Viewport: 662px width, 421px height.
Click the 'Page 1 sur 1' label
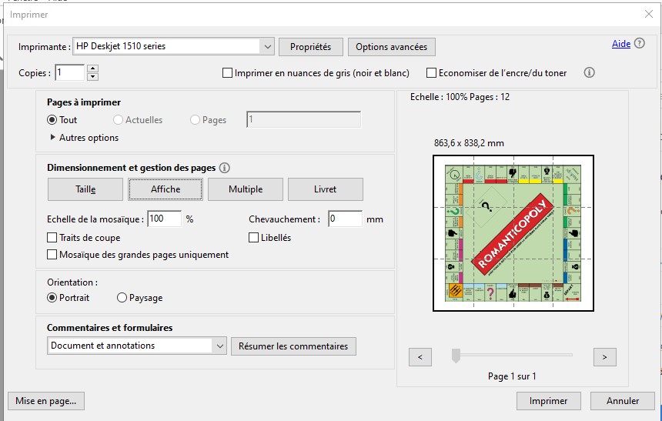[512, 376]
